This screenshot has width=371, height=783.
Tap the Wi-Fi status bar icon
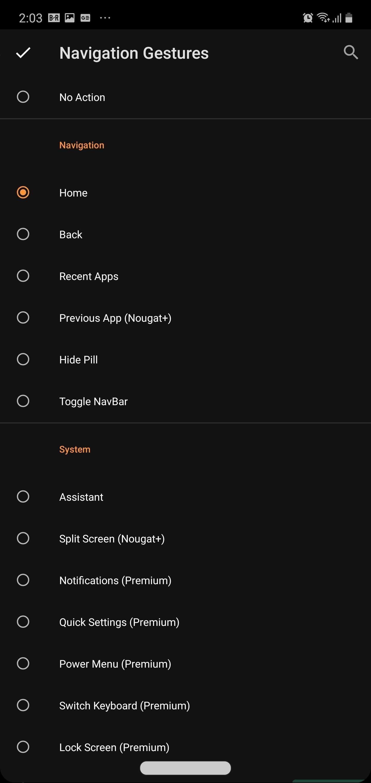(x=323, y=18)
